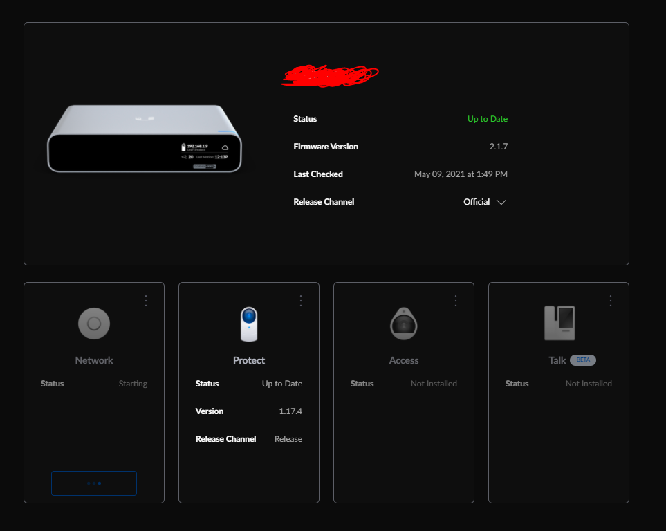Open the Talk card three-dot menu
This screenshot has width=666, height=531.
click(x=611, y=300)
